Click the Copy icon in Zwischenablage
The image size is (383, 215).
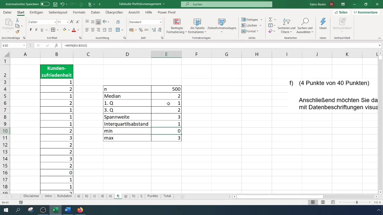click(17, 26)
